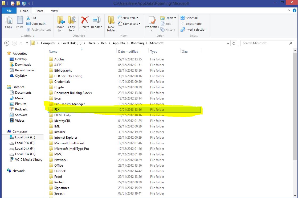Click the blue Help question mark icon

[x=294, y=10]
